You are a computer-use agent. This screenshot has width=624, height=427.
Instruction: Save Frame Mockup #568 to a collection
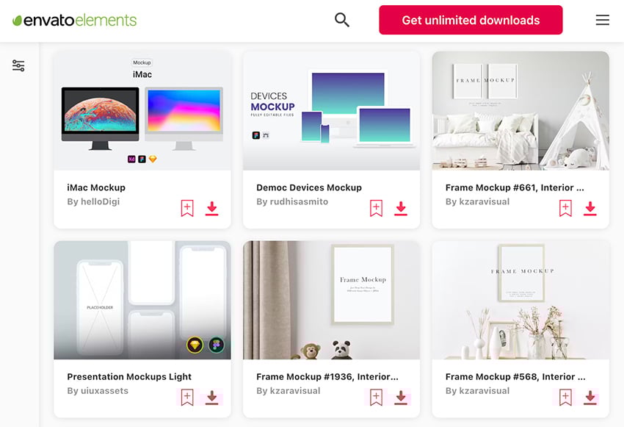tap(565, 398)
